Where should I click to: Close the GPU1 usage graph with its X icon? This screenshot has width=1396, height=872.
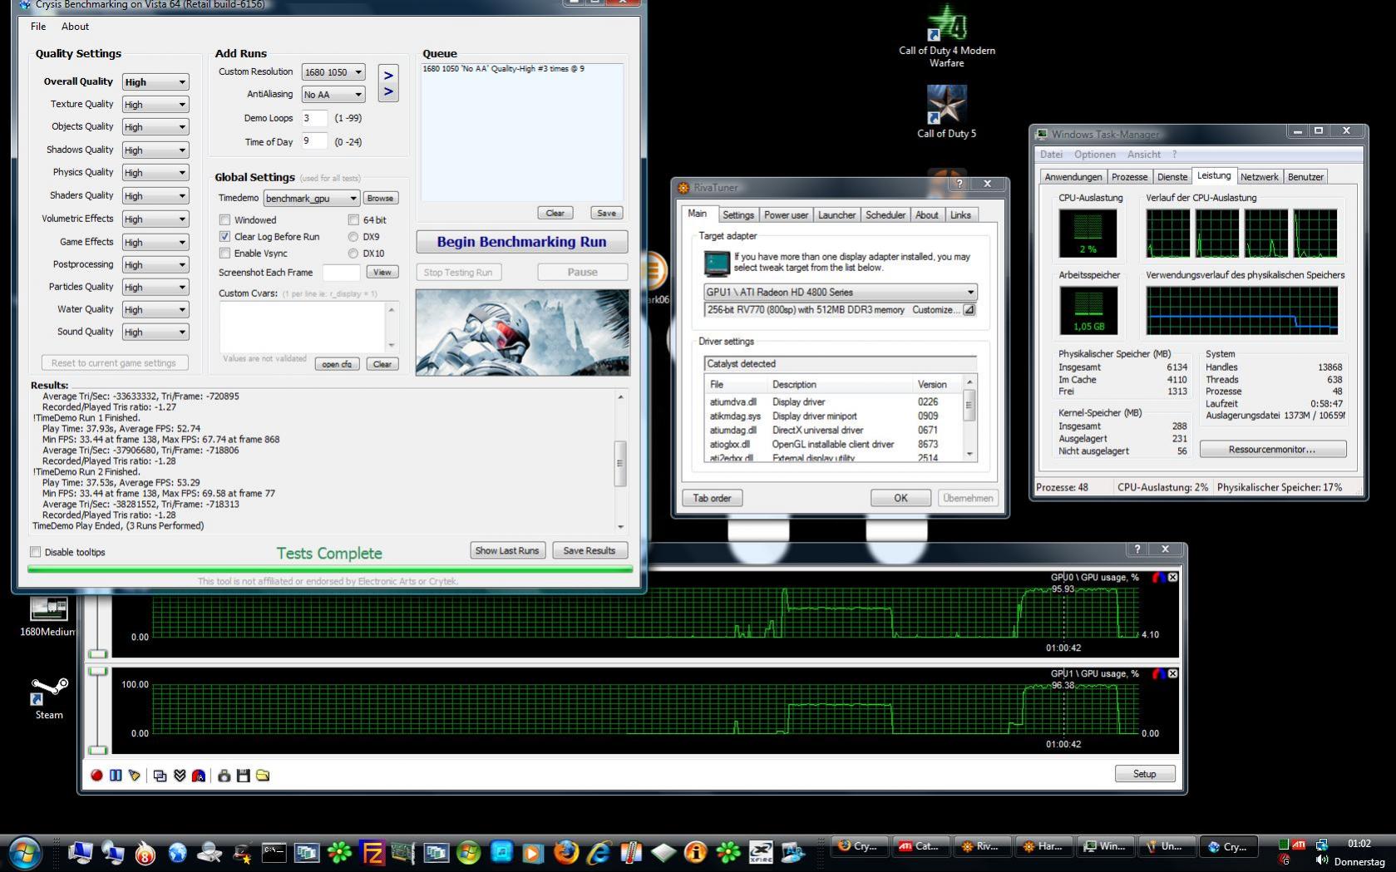click(x=1172, y=673)
